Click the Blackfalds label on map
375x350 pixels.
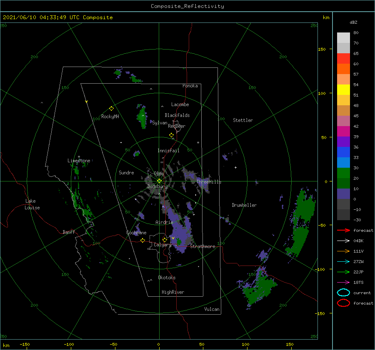click(x=177, y=115)
